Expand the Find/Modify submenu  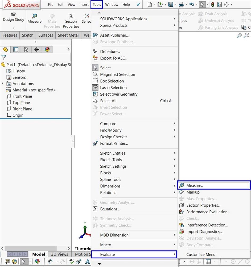pos(135,131)
